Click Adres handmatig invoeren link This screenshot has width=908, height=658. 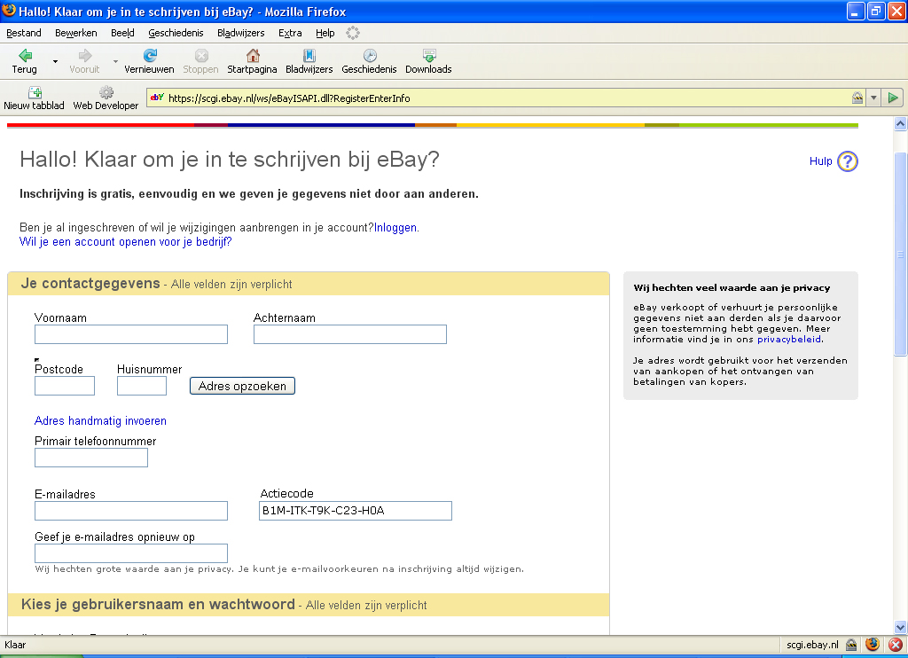coord(100,421)
